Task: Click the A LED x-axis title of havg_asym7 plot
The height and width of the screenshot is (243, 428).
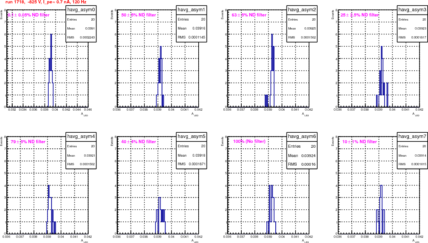Action: (x=415, y=241)
